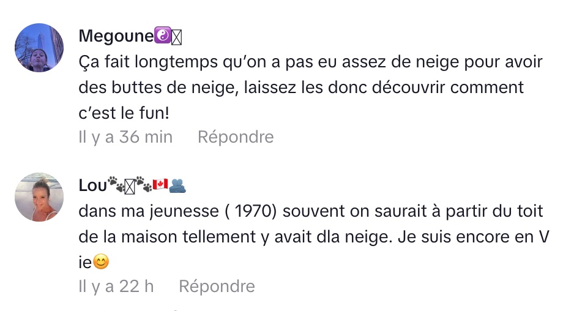The height and width of the screenshot is (311, 574).
Task: Click the box glyph after Megoune's yin-yang
Action: tap(177, 37)
